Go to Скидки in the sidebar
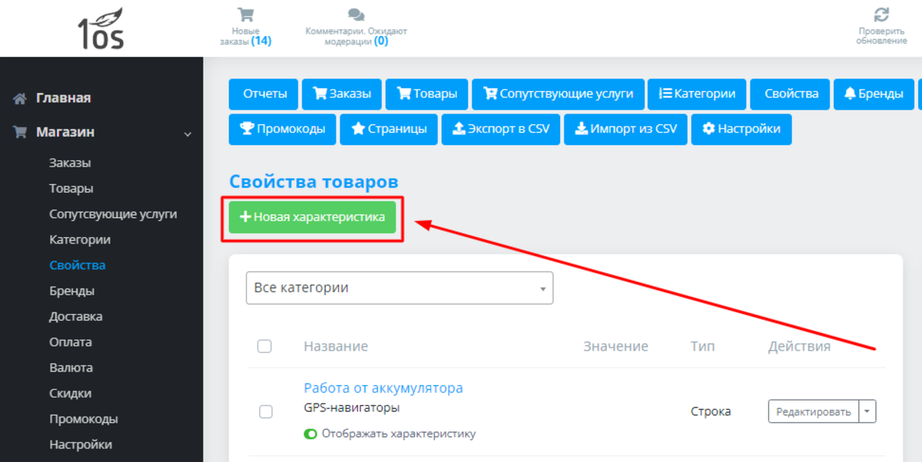Screen dimensions: 922x462 [70, 393]
